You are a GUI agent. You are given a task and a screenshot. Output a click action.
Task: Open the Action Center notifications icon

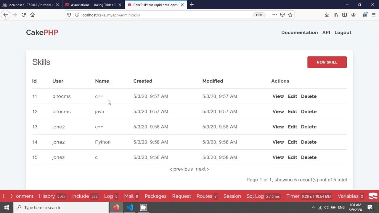[370, 208]
